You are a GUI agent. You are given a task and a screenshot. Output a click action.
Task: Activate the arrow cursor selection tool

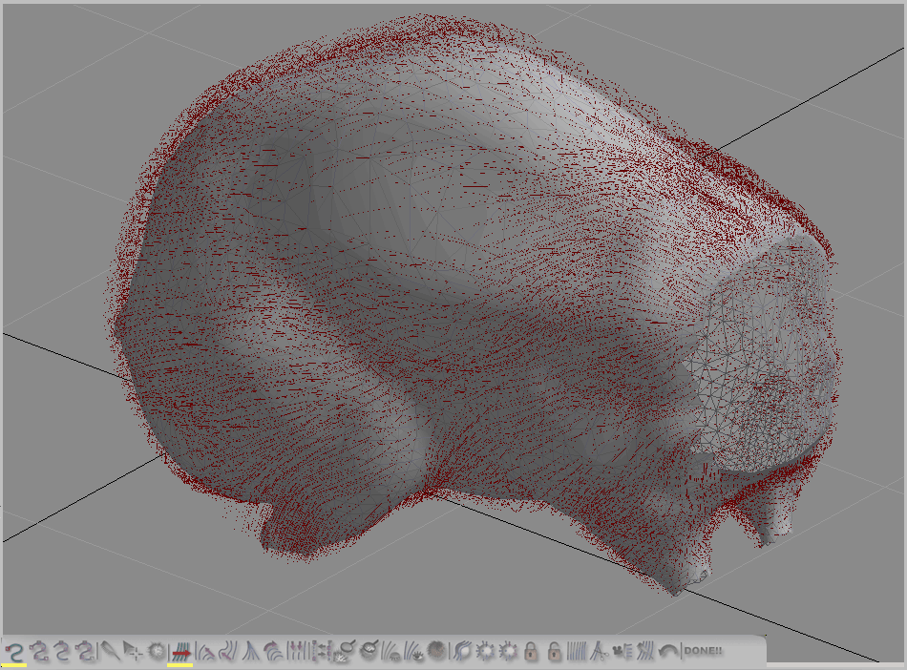pyautogui.click(x=133, y=651)
